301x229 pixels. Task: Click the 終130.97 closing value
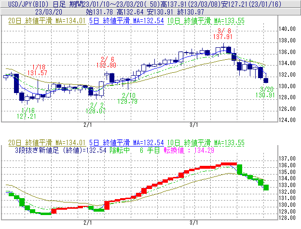point(191,12)
